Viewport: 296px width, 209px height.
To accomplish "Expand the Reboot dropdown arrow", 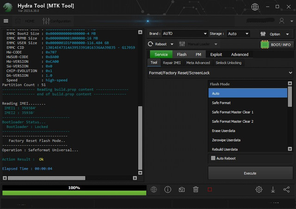I will click(x=172, y=44).
